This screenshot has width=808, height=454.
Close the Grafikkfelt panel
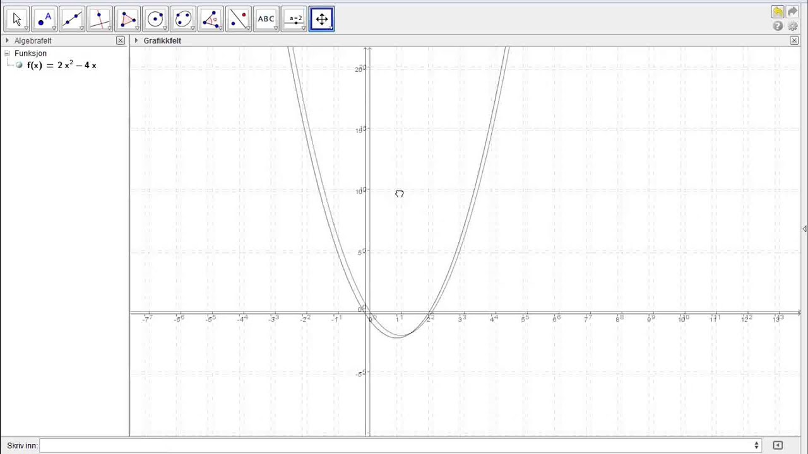click(x=794, y=40)
